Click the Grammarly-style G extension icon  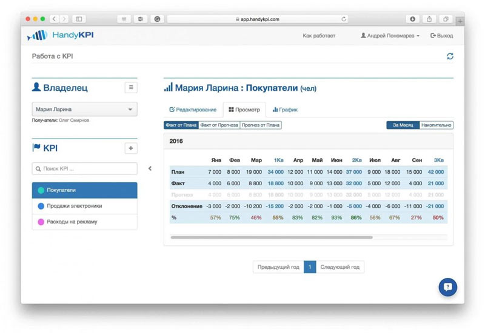[x=157, y=19]
